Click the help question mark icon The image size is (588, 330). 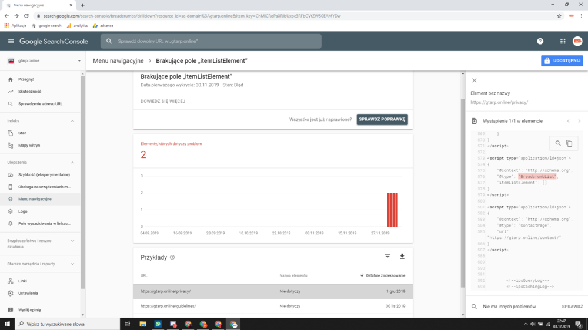coord(540,42)
